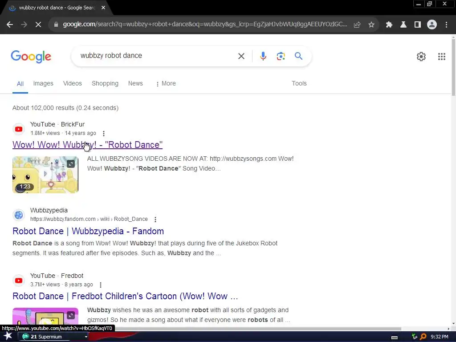This screenshot has height=342, width=456.
Task: Open options for Wubbzypedia result
Action: (x=155, y=219)
